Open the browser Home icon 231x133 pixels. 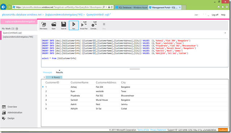(x=219, y=7)
